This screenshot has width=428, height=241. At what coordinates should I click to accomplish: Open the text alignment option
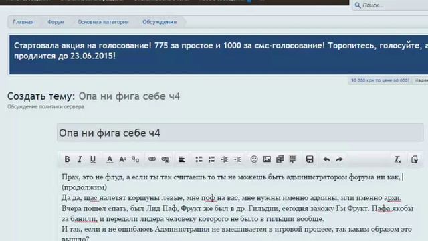pos(181,159)
